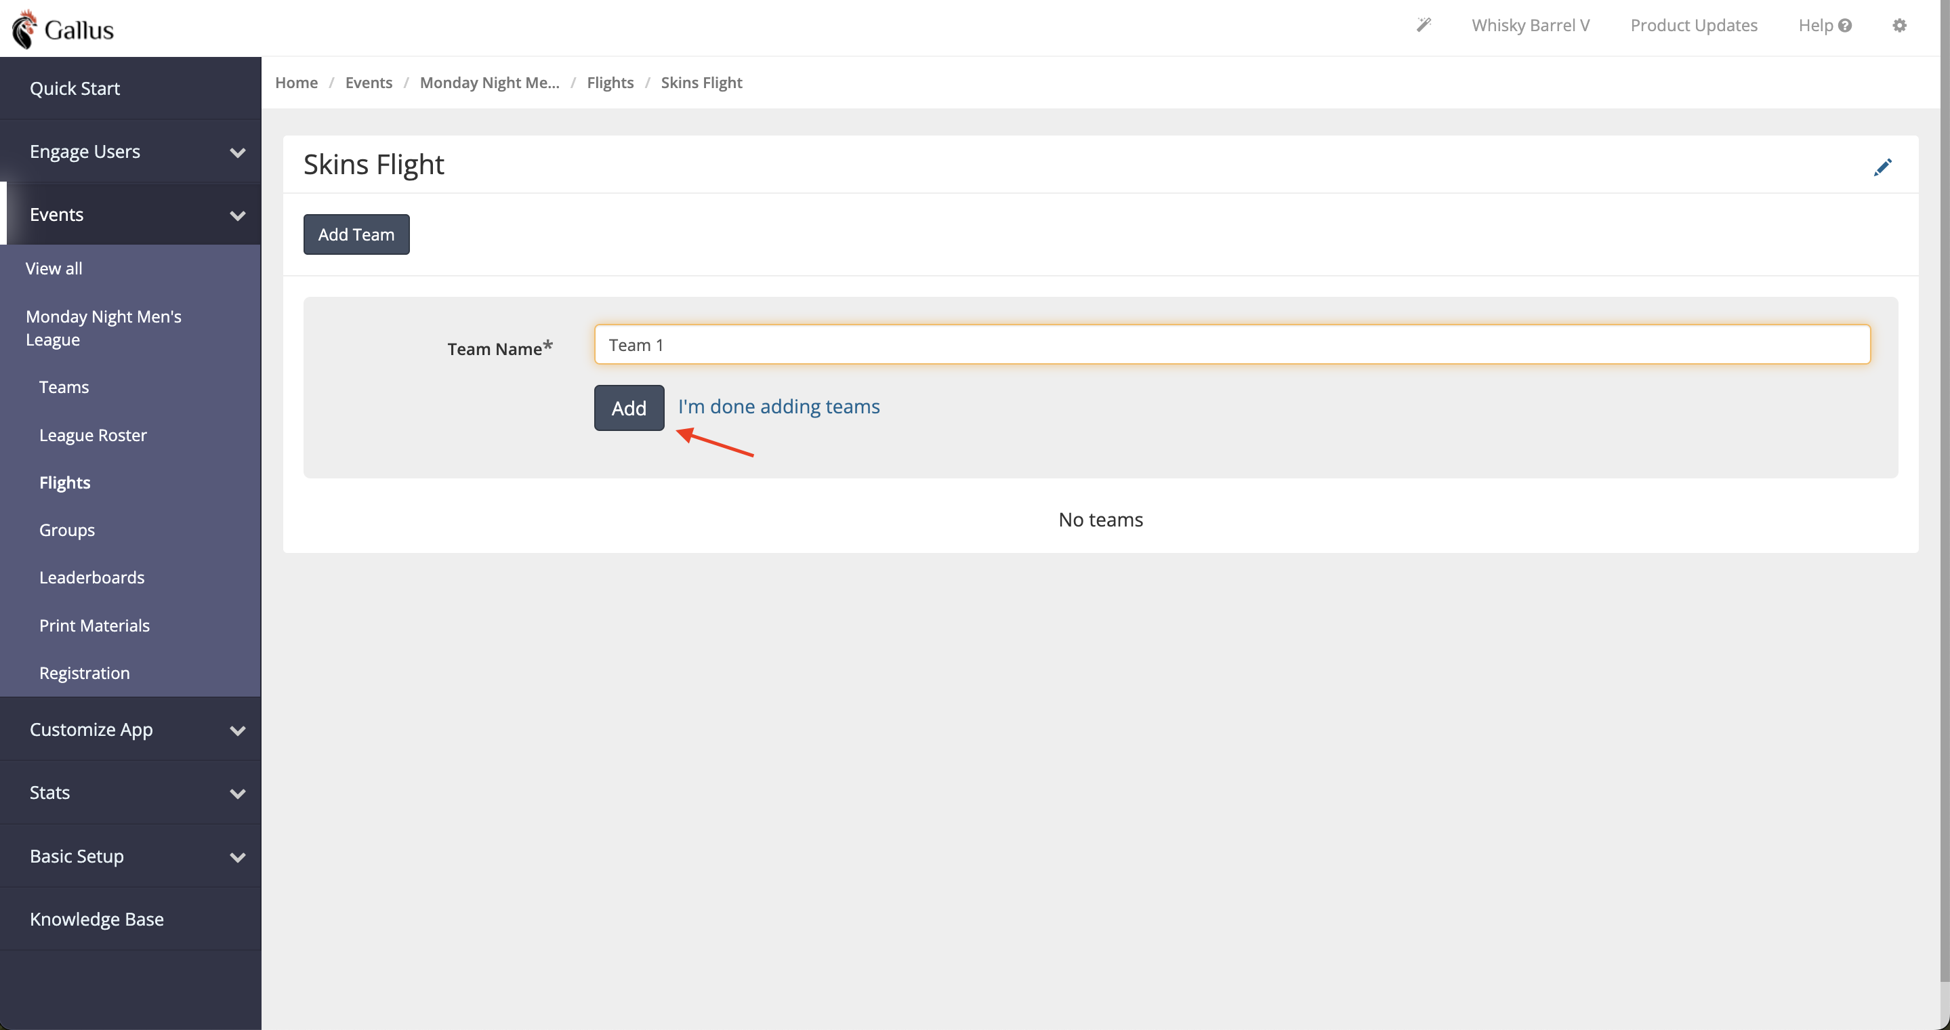
Task: Click the Events menu label
Action: coord(57,214)
